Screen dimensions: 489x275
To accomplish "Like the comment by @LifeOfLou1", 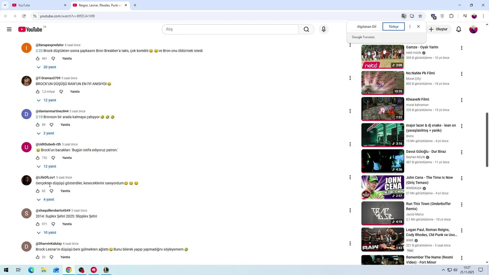I will click(x=37, y=191).
